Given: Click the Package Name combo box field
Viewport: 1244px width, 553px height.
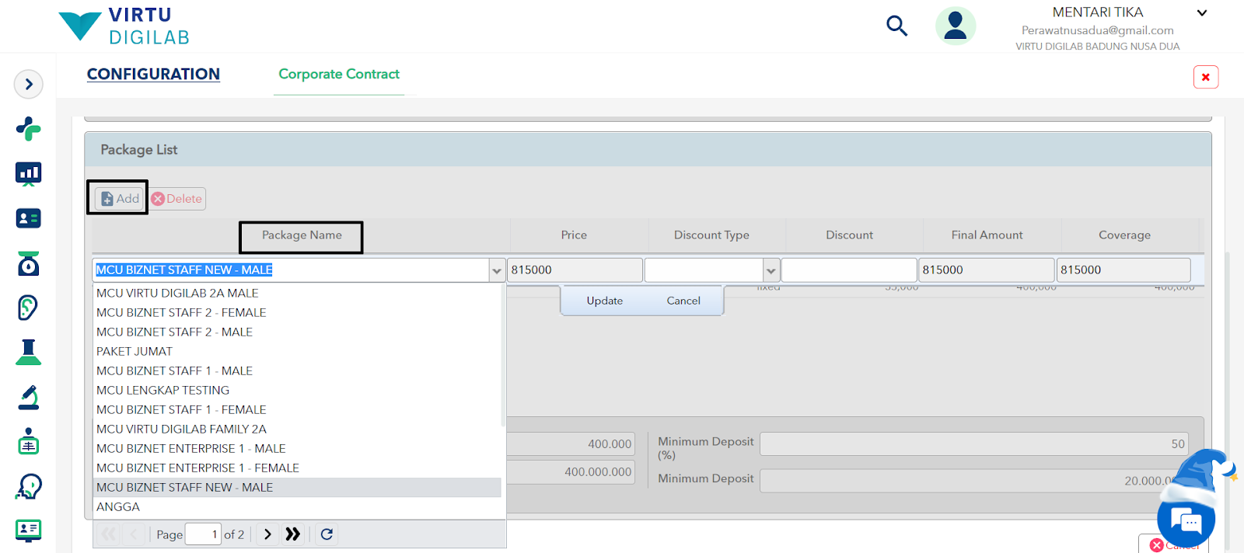Looking at the screenshot, I should click(x=291, y=270).
